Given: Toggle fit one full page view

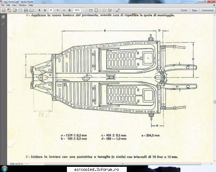Looking at the screenshot, I should tap(96, 10).
